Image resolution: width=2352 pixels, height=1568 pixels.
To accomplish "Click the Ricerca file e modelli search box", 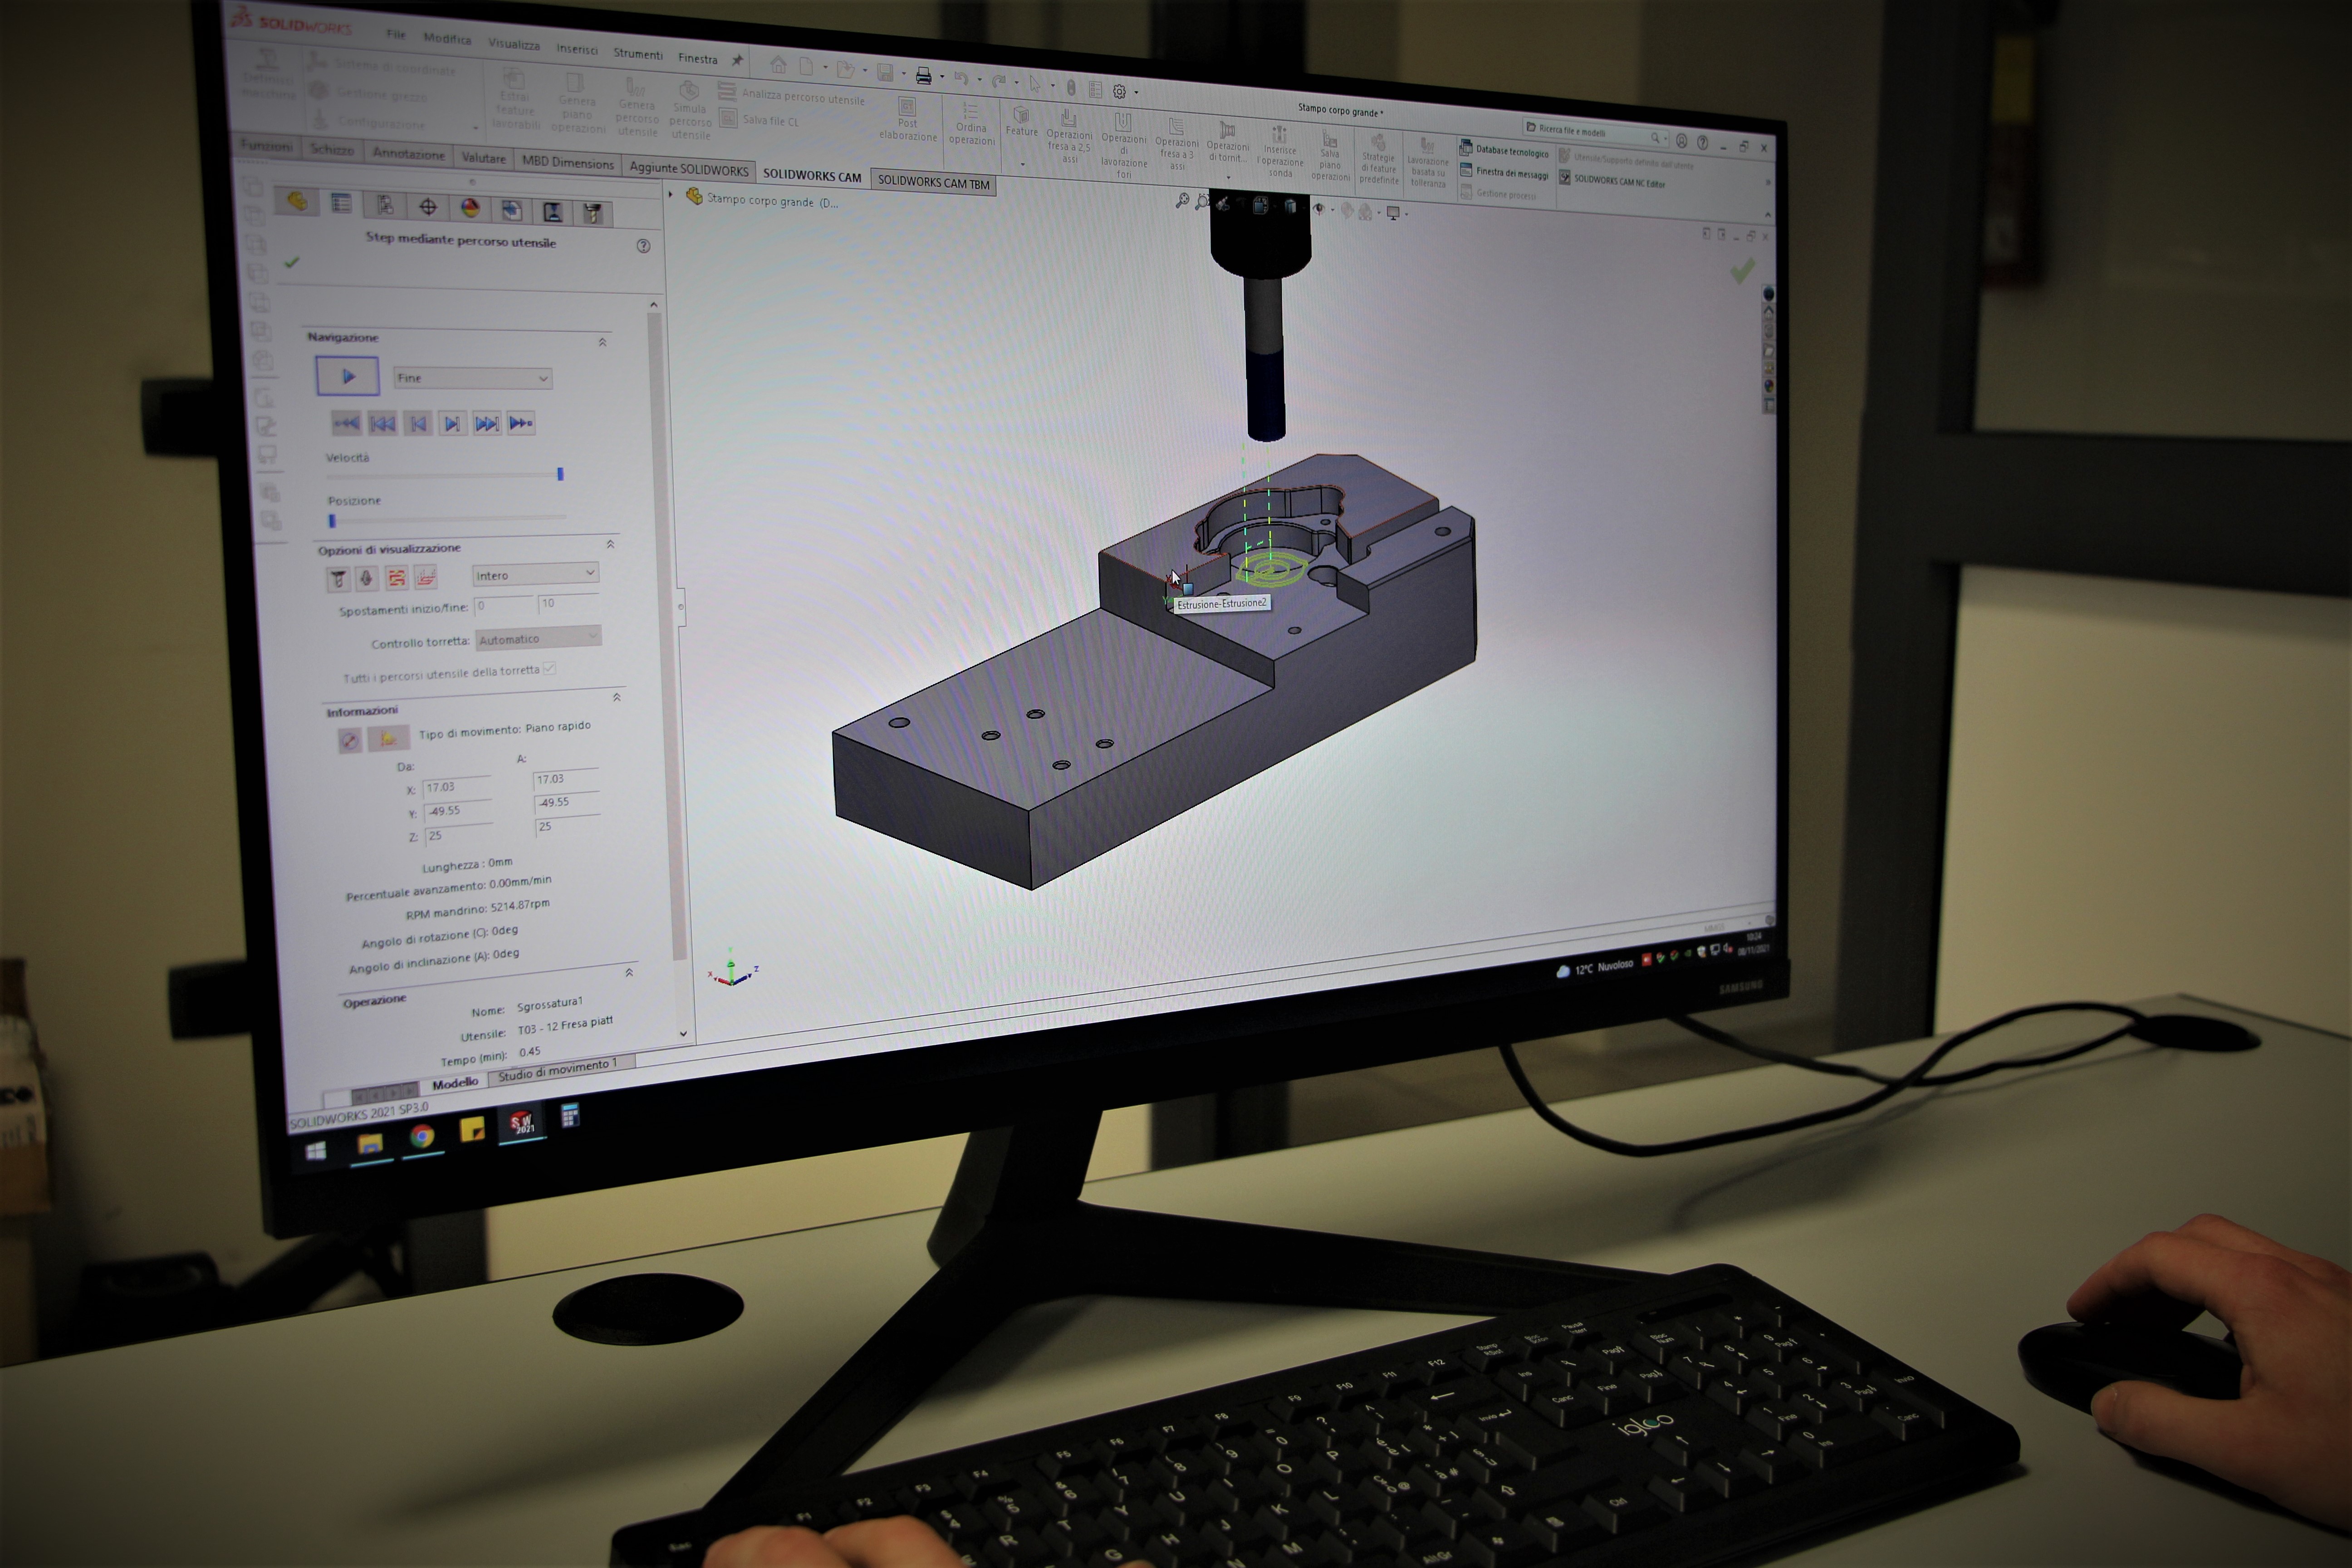I will pos(1595,132).
